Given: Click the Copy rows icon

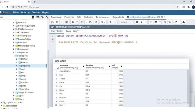Looking at the screenshot, I should 82,22.
